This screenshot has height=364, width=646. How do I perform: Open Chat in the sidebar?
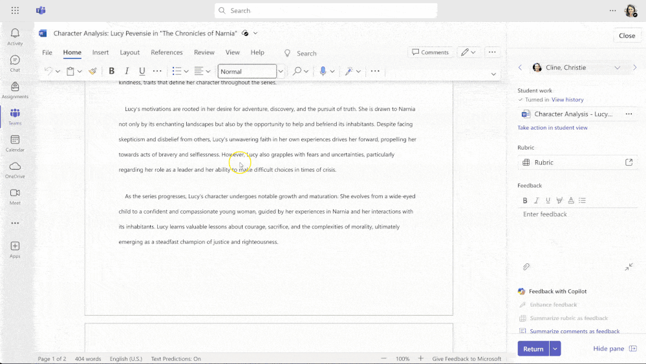tap(15, 63)
